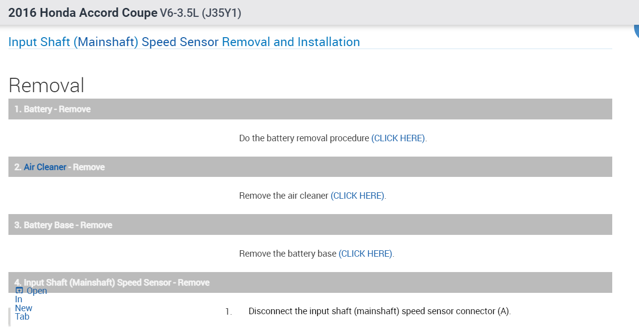Click the "Remove the air cleaner" instruction text
Viewport: 639px width, 333px height.
pyautogui.click(x=284, y=196)
